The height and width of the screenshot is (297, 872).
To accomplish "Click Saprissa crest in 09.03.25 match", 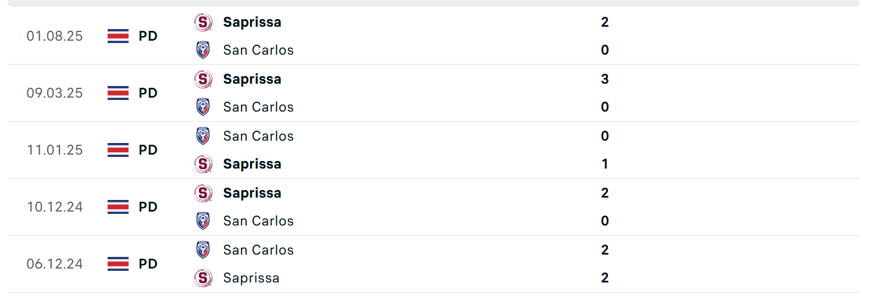I will point(203,79).
